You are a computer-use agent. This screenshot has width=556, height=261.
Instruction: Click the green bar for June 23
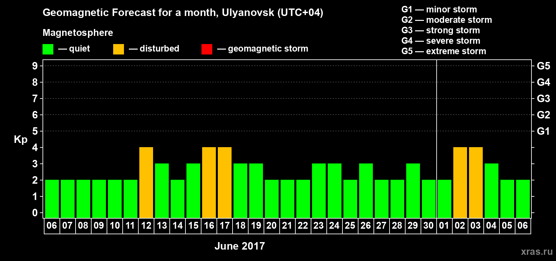tap(319, 191)
